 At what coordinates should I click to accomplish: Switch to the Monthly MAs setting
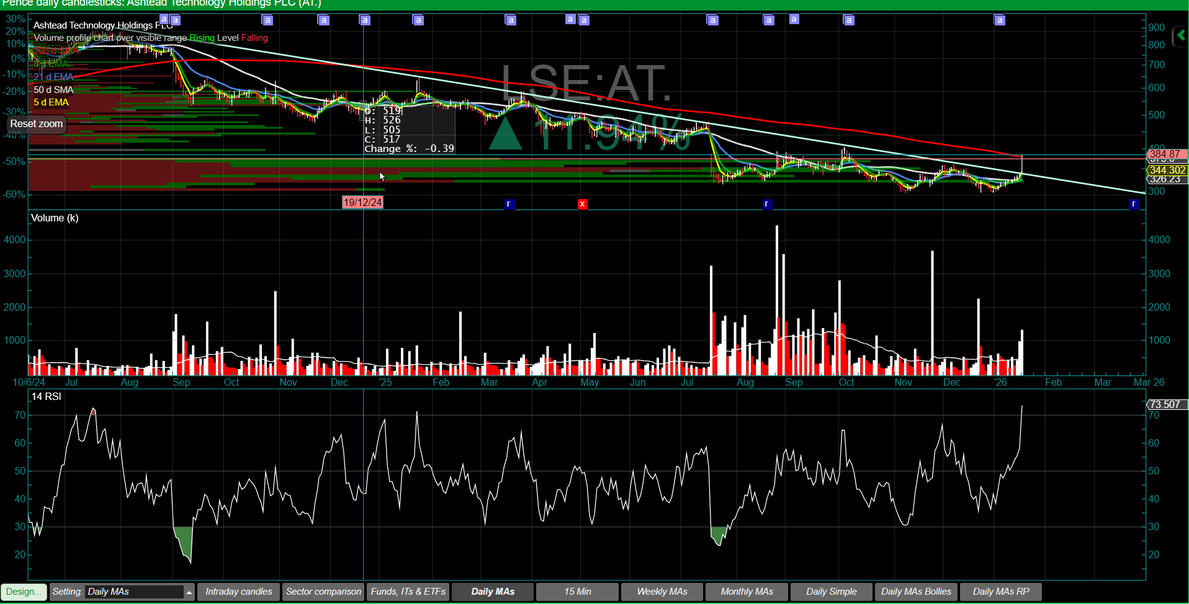(747, 592)
